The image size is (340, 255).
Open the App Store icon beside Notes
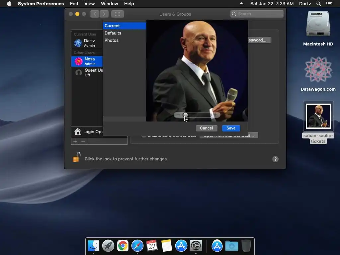click(x=181, y=246)
